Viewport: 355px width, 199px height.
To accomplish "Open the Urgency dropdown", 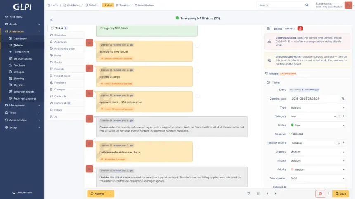I will click(x=317, y=152).
